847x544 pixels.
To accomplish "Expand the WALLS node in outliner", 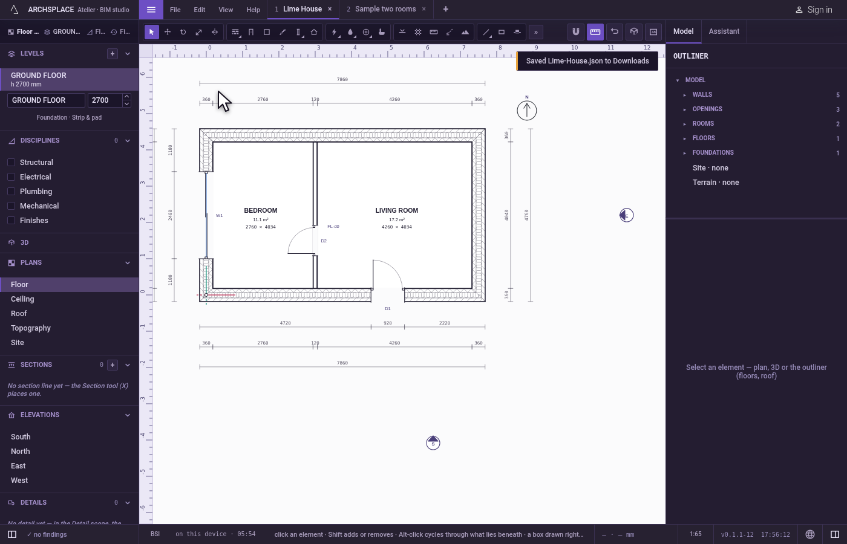I will [x=685, y=95].
